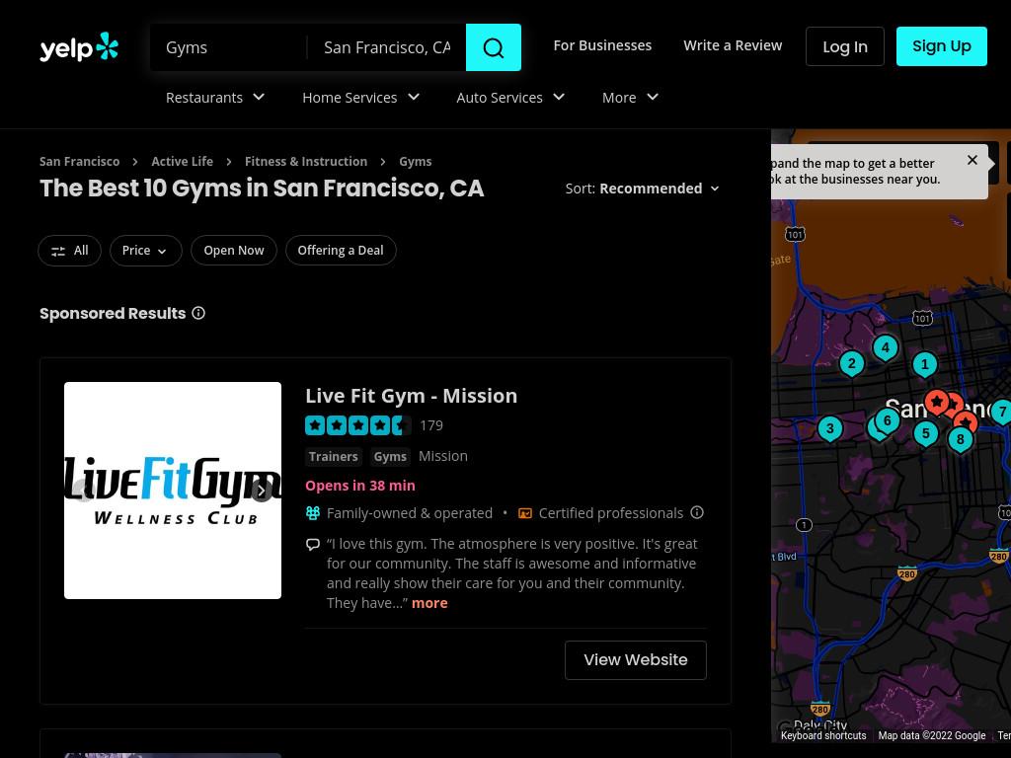Click the View Website button
The image size is (1011, 758).
[636, 660]
